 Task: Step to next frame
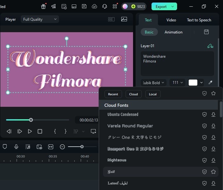(19, 131)
